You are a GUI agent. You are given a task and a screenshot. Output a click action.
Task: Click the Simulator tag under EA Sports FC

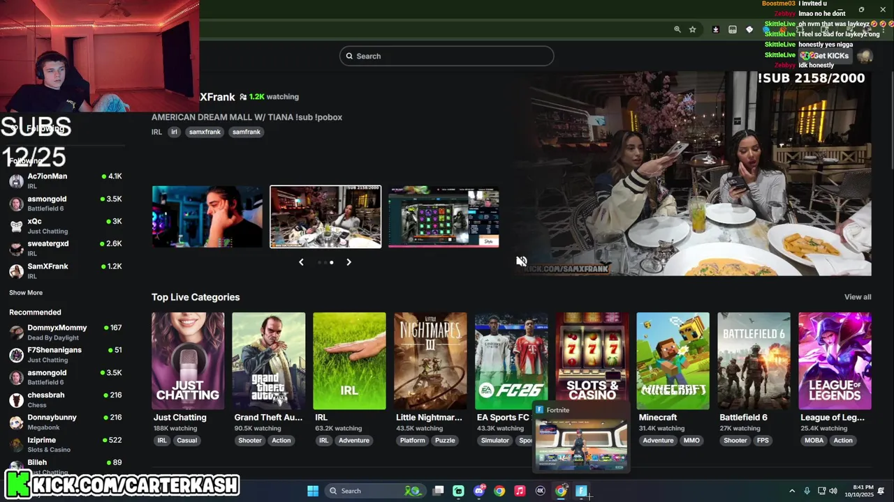coord(495,441)
